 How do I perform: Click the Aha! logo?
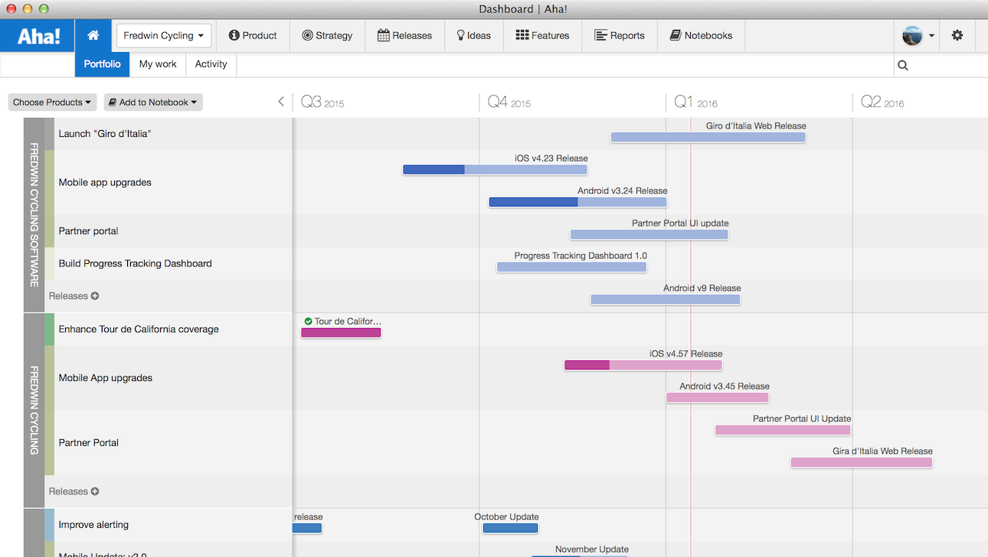tap(38, 35)
